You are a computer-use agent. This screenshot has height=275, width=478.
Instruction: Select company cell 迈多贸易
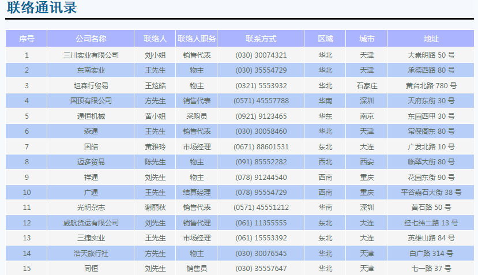pyautogui.click(x=91, y=161)
